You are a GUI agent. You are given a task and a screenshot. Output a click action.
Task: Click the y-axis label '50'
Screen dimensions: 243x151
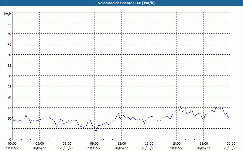point(9,34)
